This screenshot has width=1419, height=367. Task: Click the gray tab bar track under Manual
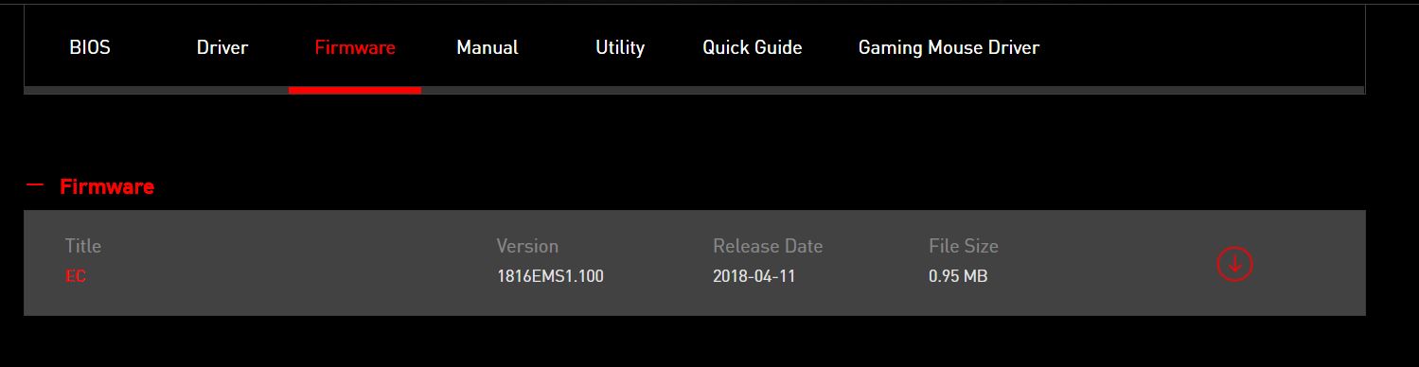488,90
